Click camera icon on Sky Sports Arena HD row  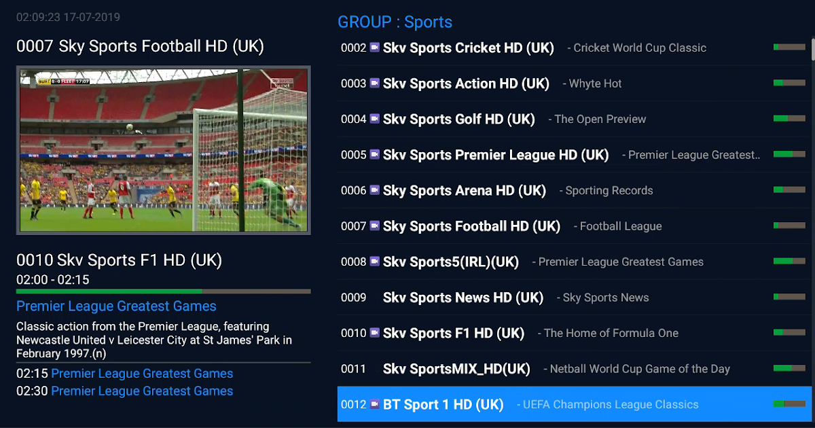374,190
